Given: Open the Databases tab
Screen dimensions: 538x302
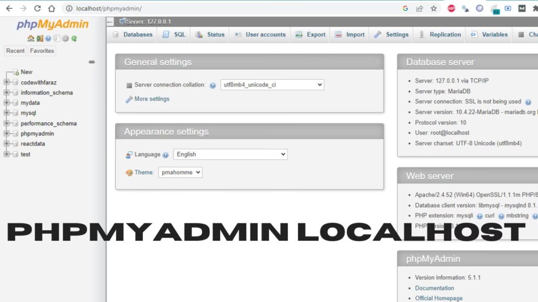Looking at the screenshot, I should [x=132, y=35].
